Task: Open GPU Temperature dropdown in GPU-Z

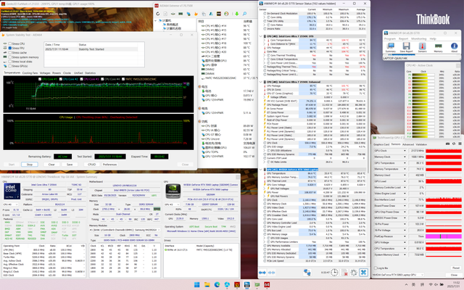Action: coord(405,163)
